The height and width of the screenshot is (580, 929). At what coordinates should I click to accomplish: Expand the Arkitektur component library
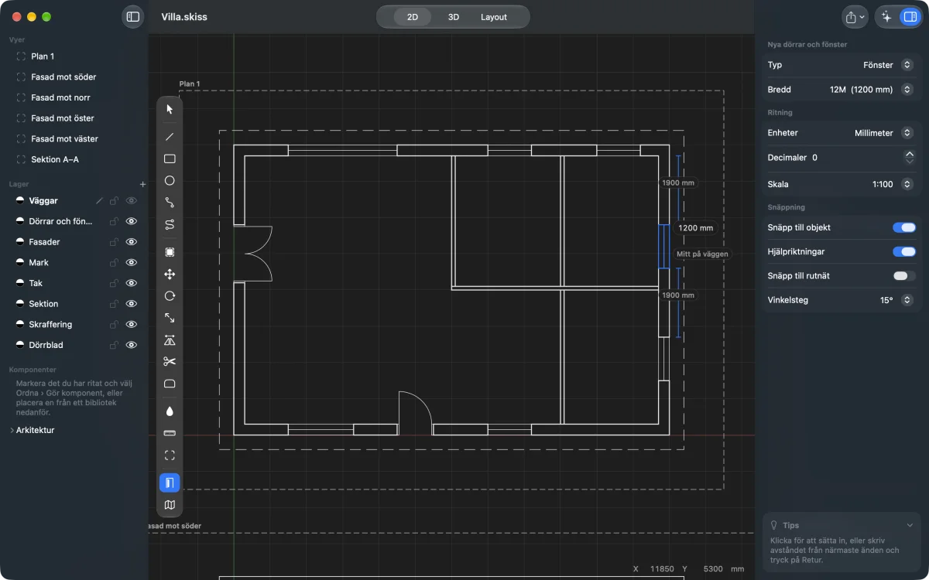[12, 430]
